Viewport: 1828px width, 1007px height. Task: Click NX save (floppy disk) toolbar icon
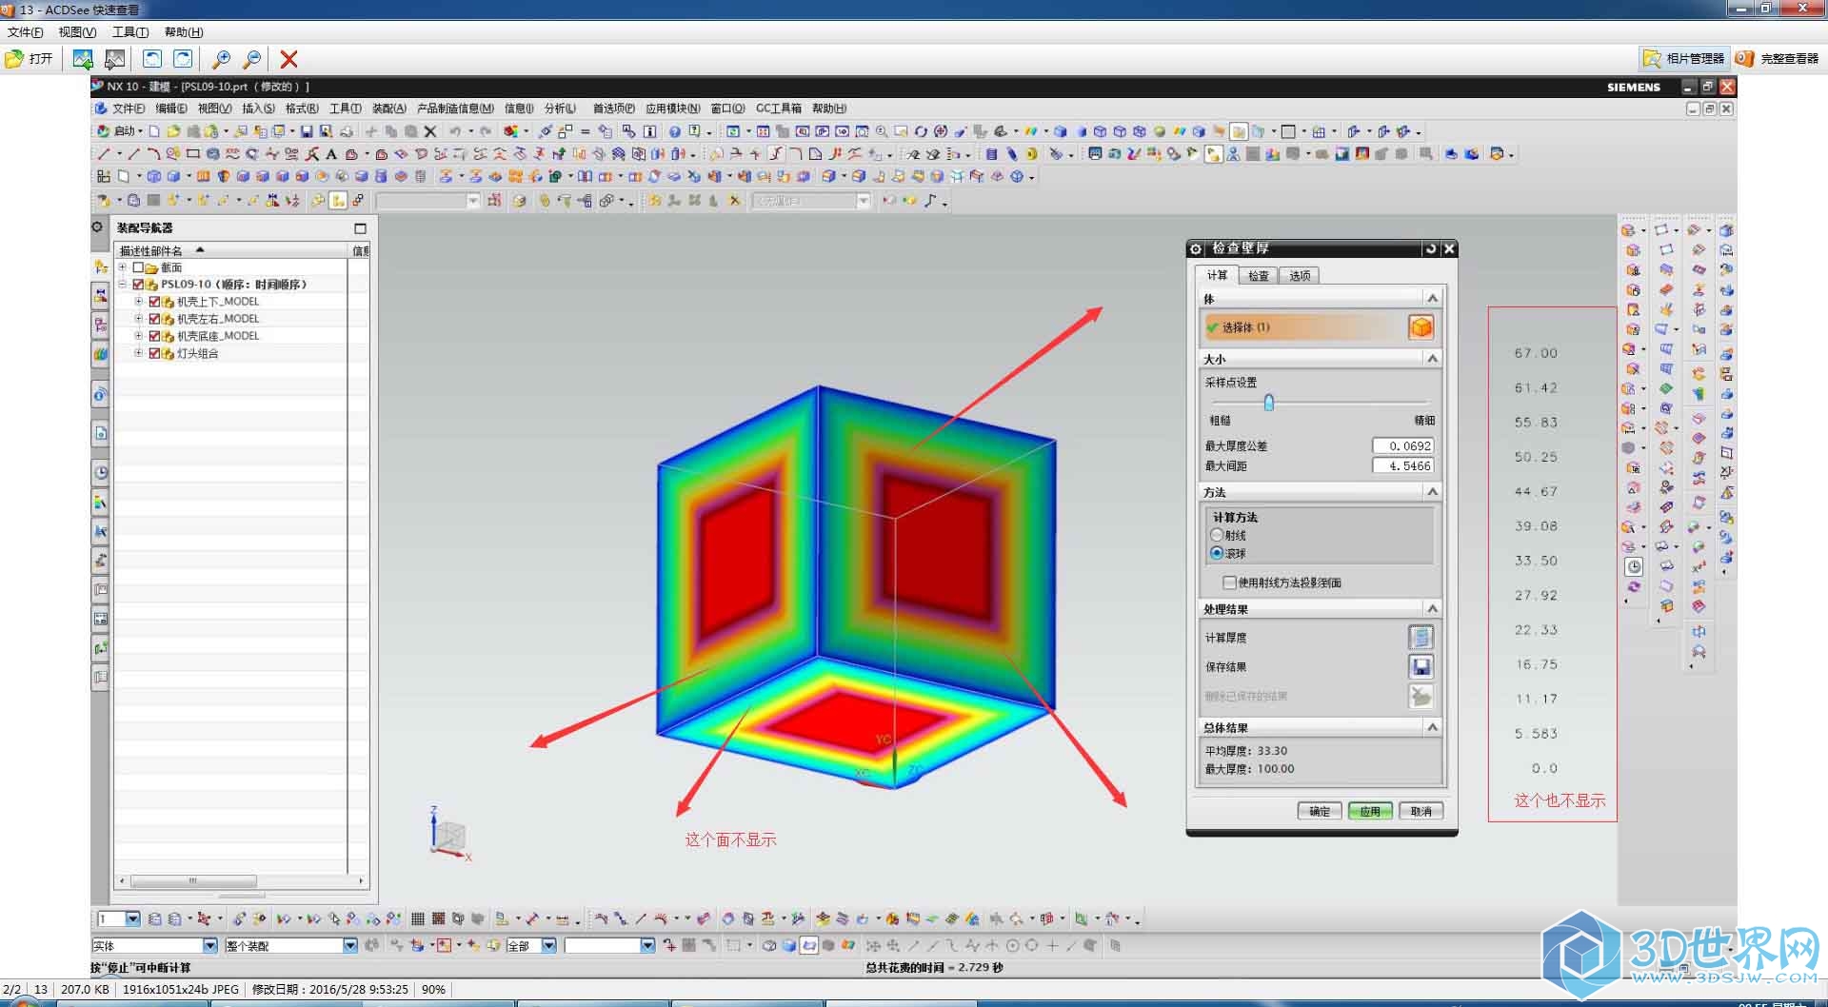tap(307, 131)
